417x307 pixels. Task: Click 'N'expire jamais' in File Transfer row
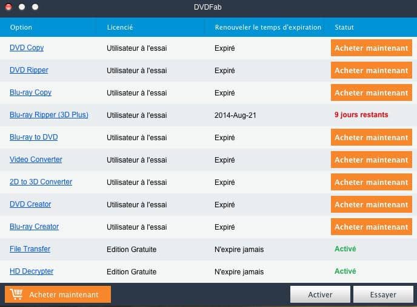coord(239,250)
